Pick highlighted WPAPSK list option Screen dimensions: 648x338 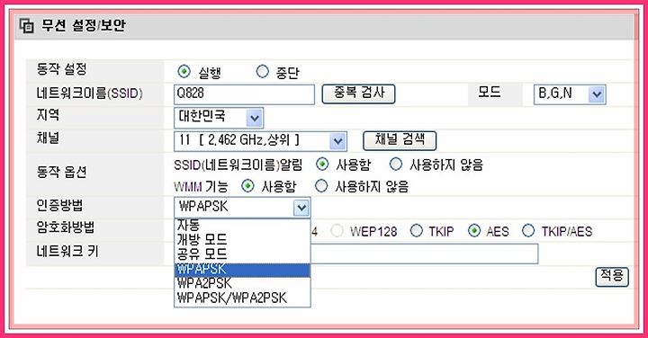tap(242, 270)
